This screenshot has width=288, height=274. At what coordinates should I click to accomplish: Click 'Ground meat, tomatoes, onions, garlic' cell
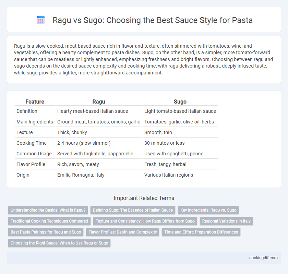[99, 122]
